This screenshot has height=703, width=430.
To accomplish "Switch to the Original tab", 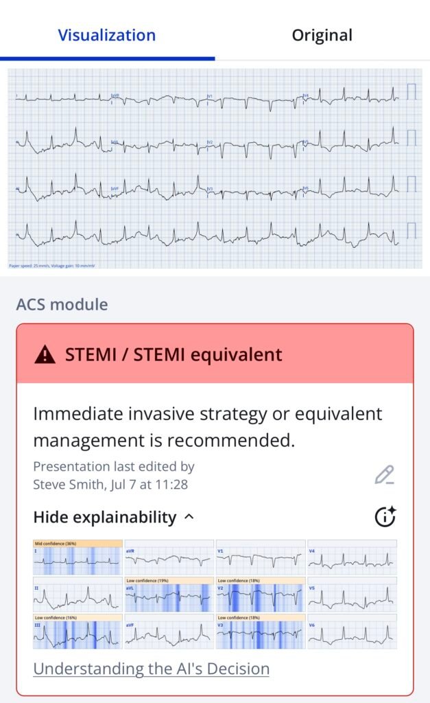I will [322, 35].
